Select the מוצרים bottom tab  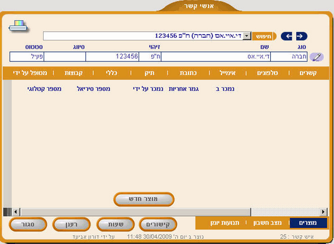coord(308,223)
